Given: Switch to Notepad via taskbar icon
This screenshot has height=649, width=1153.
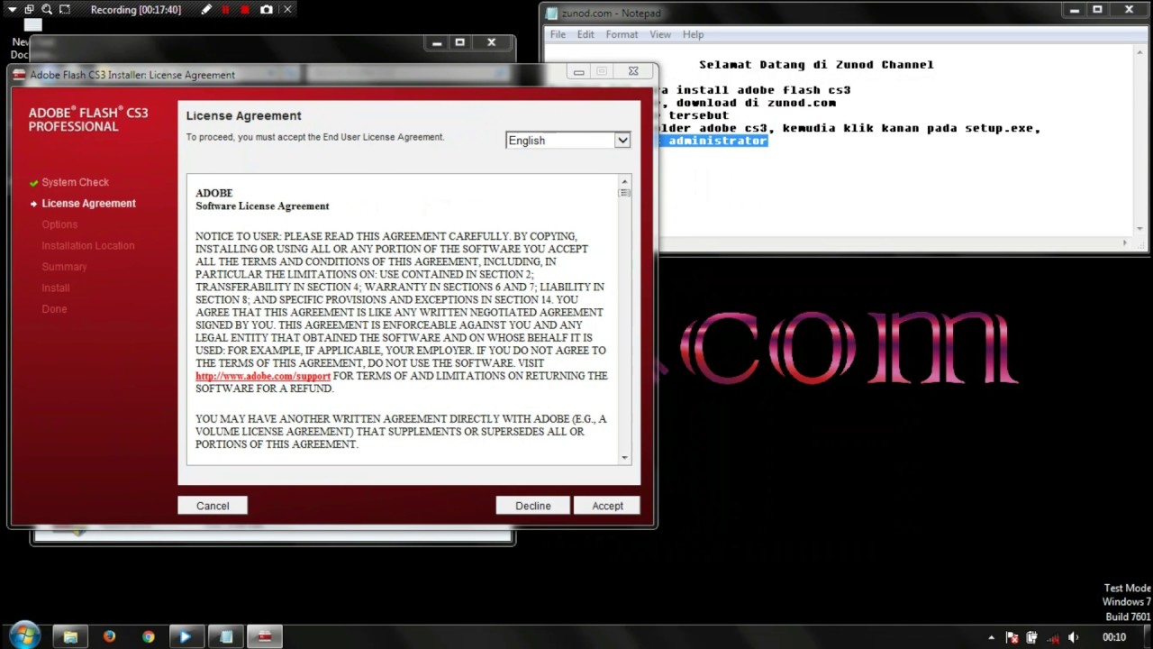Looking at the screenshot, I should [226, 636].
